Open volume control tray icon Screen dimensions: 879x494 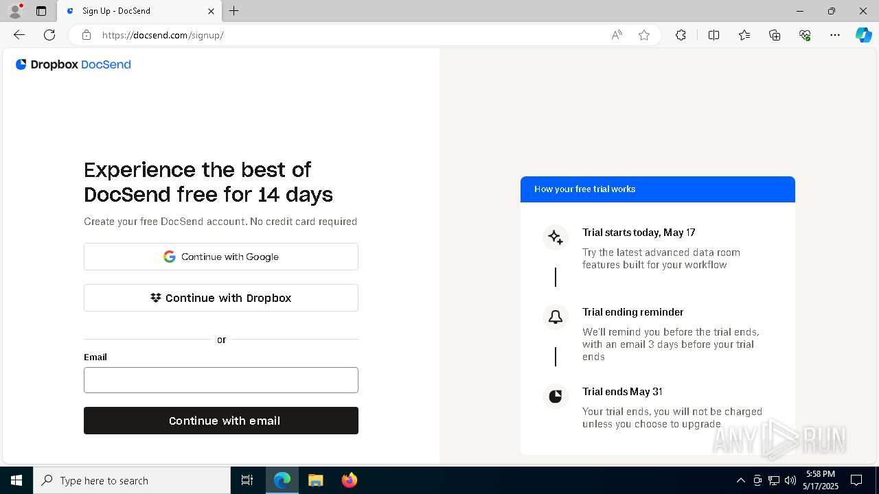(x=790, y=480)
